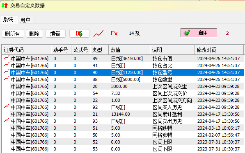Select the 系统 tab
The image size is (245, 153).
point(8,20)
